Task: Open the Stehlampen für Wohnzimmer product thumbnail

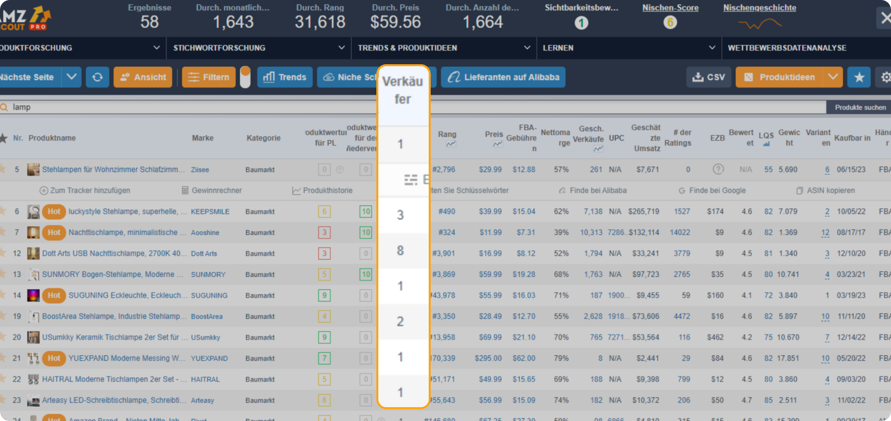Action: (x=34, y=169)
